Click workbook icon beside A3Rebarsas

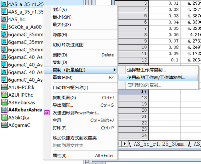click(x=4, y=102)
